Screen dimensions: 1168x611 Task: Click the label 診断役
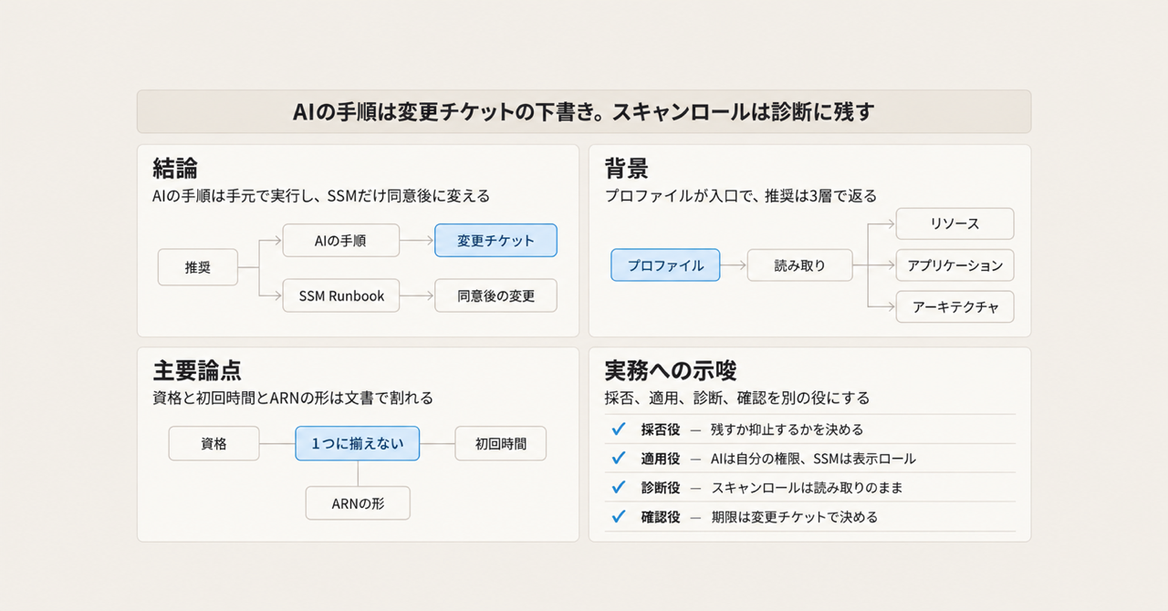point(661,488)
